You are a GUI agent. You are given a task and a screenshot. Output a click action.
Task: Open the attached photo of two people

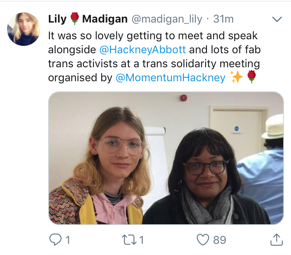coord(166,158)
